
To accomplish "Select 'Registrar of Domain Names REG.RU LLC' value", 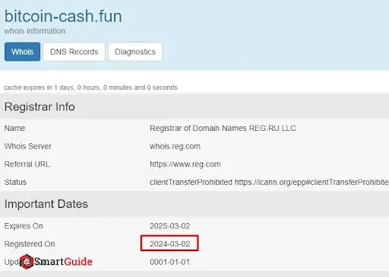I will tap(223, 128).
